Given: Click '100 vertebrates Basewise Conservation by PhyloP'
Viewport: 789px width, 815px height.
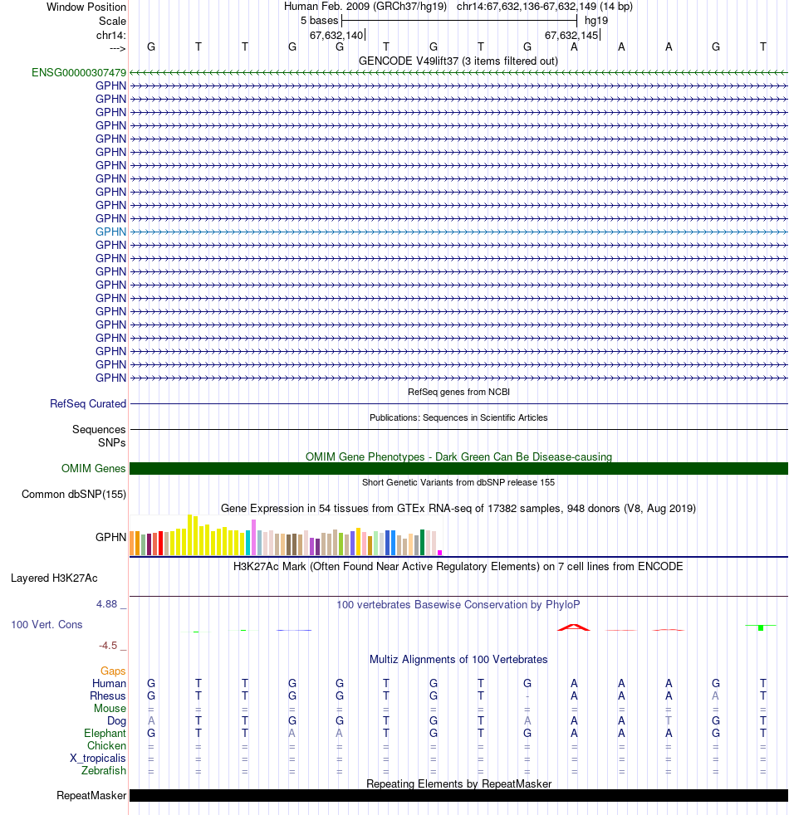Looking at the screenshot, I should [x=458, y=604].
